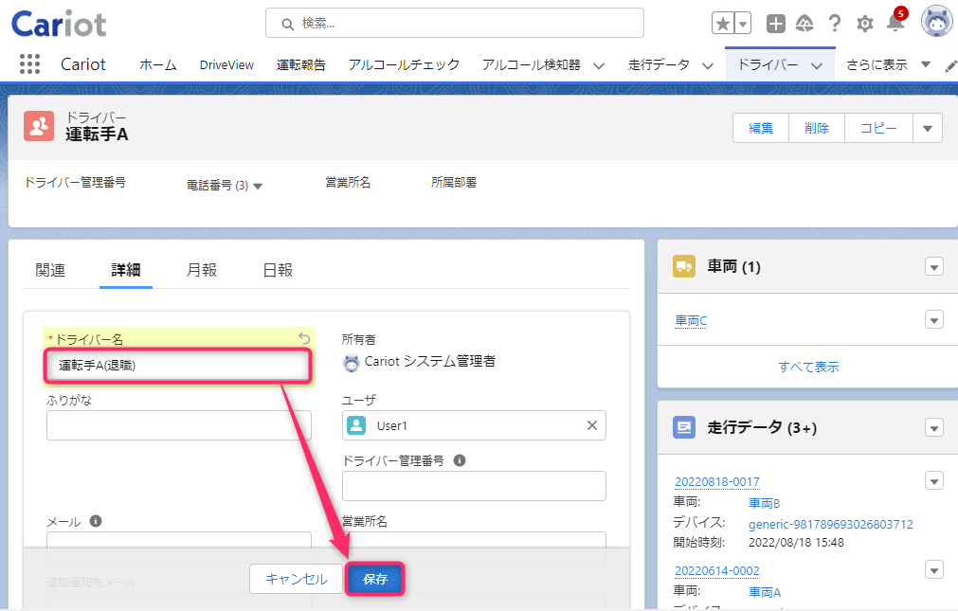This screenshot has height=611, width=958.
Task: Click the ふりがな input field
Action: tap(179, 425)
